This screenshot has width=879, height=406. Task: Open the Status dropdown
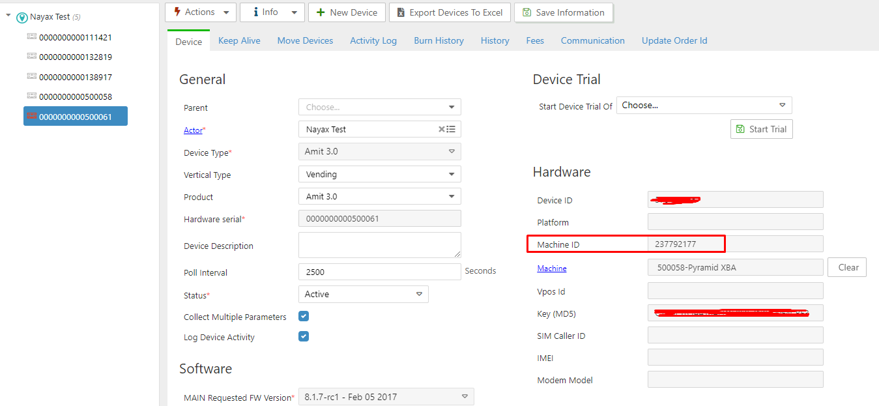364,294
